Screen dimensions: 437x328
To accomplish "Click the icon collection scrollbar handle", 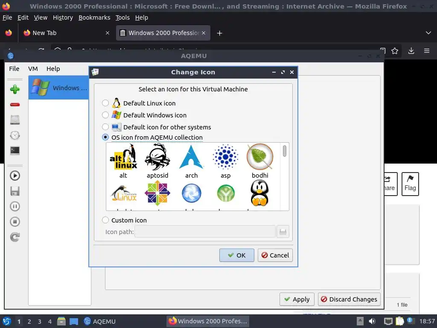I will pos(285,151).
